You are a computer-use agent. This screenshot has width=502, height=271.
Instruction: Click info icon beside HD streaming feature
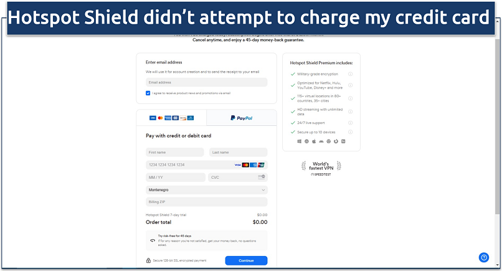pos(351,110)
